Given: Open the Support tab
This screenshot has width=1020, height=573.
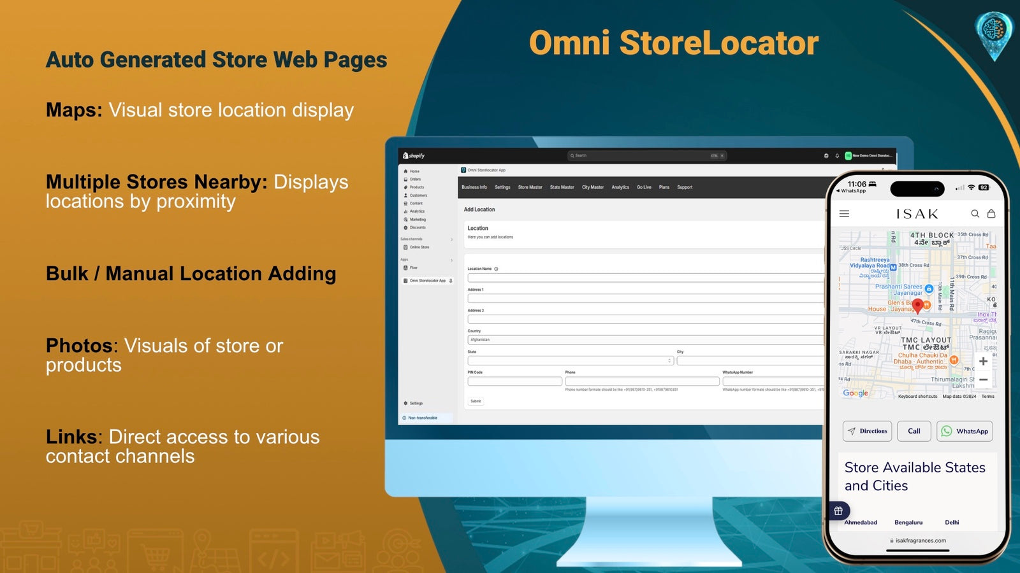Looking at the screenshot, I should pyautogui.click(x=685, y=187).
